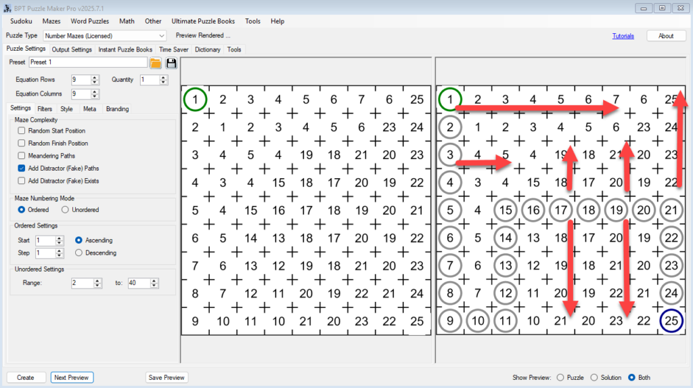The height and width of the screenshot is (388, 693).
Task: Click the save preset floppy disk icon
Action: (x=171, y=63)
